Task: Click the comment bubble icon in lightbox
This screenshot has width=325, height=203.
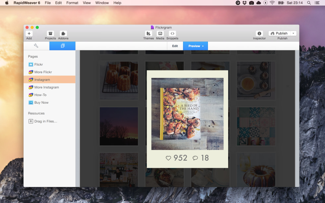Action: pos(195,158)
